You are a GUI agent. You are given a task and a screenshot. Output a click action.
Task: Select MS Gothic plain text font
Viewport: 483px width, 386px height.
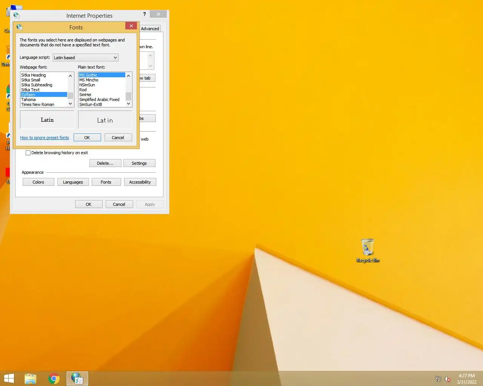pos(102,75)
